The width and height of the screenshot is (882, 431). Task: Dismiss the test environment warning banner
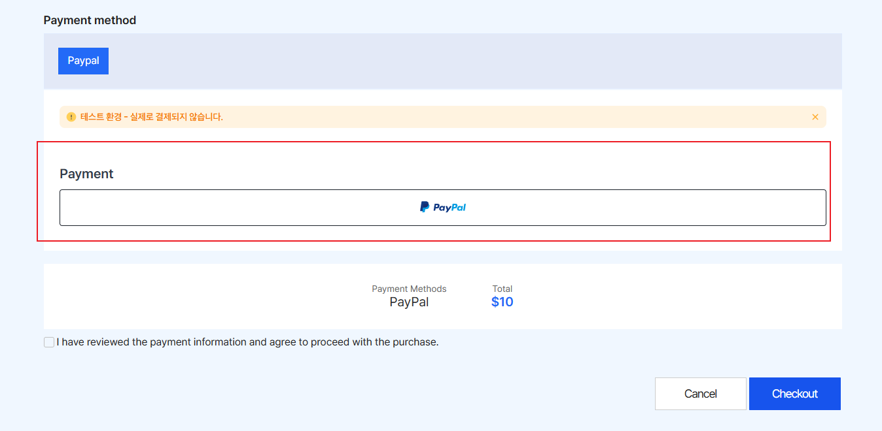click(x=815, y=117)
